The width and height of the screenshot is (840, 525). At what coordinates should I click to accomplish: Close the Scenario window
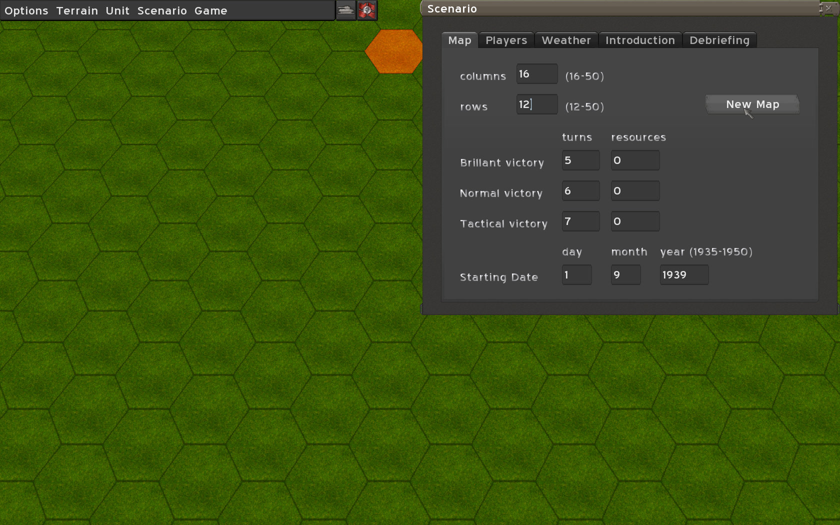pyautogui.click(x=828, y=8)
